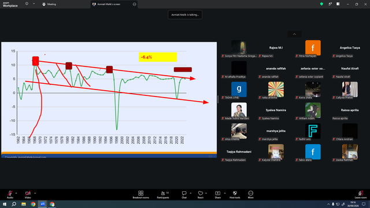Screen dimensions: 370x208
Task: Start camera with the Video button
Action: click(x=28, y=195)
